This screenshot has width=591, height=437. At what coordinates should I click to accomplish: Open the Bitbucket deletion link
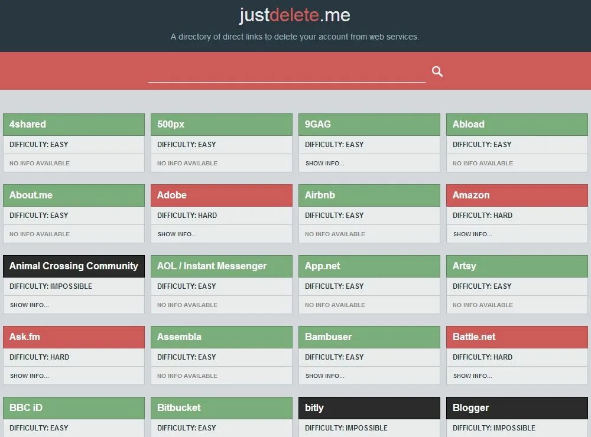(x=222, y=407)
